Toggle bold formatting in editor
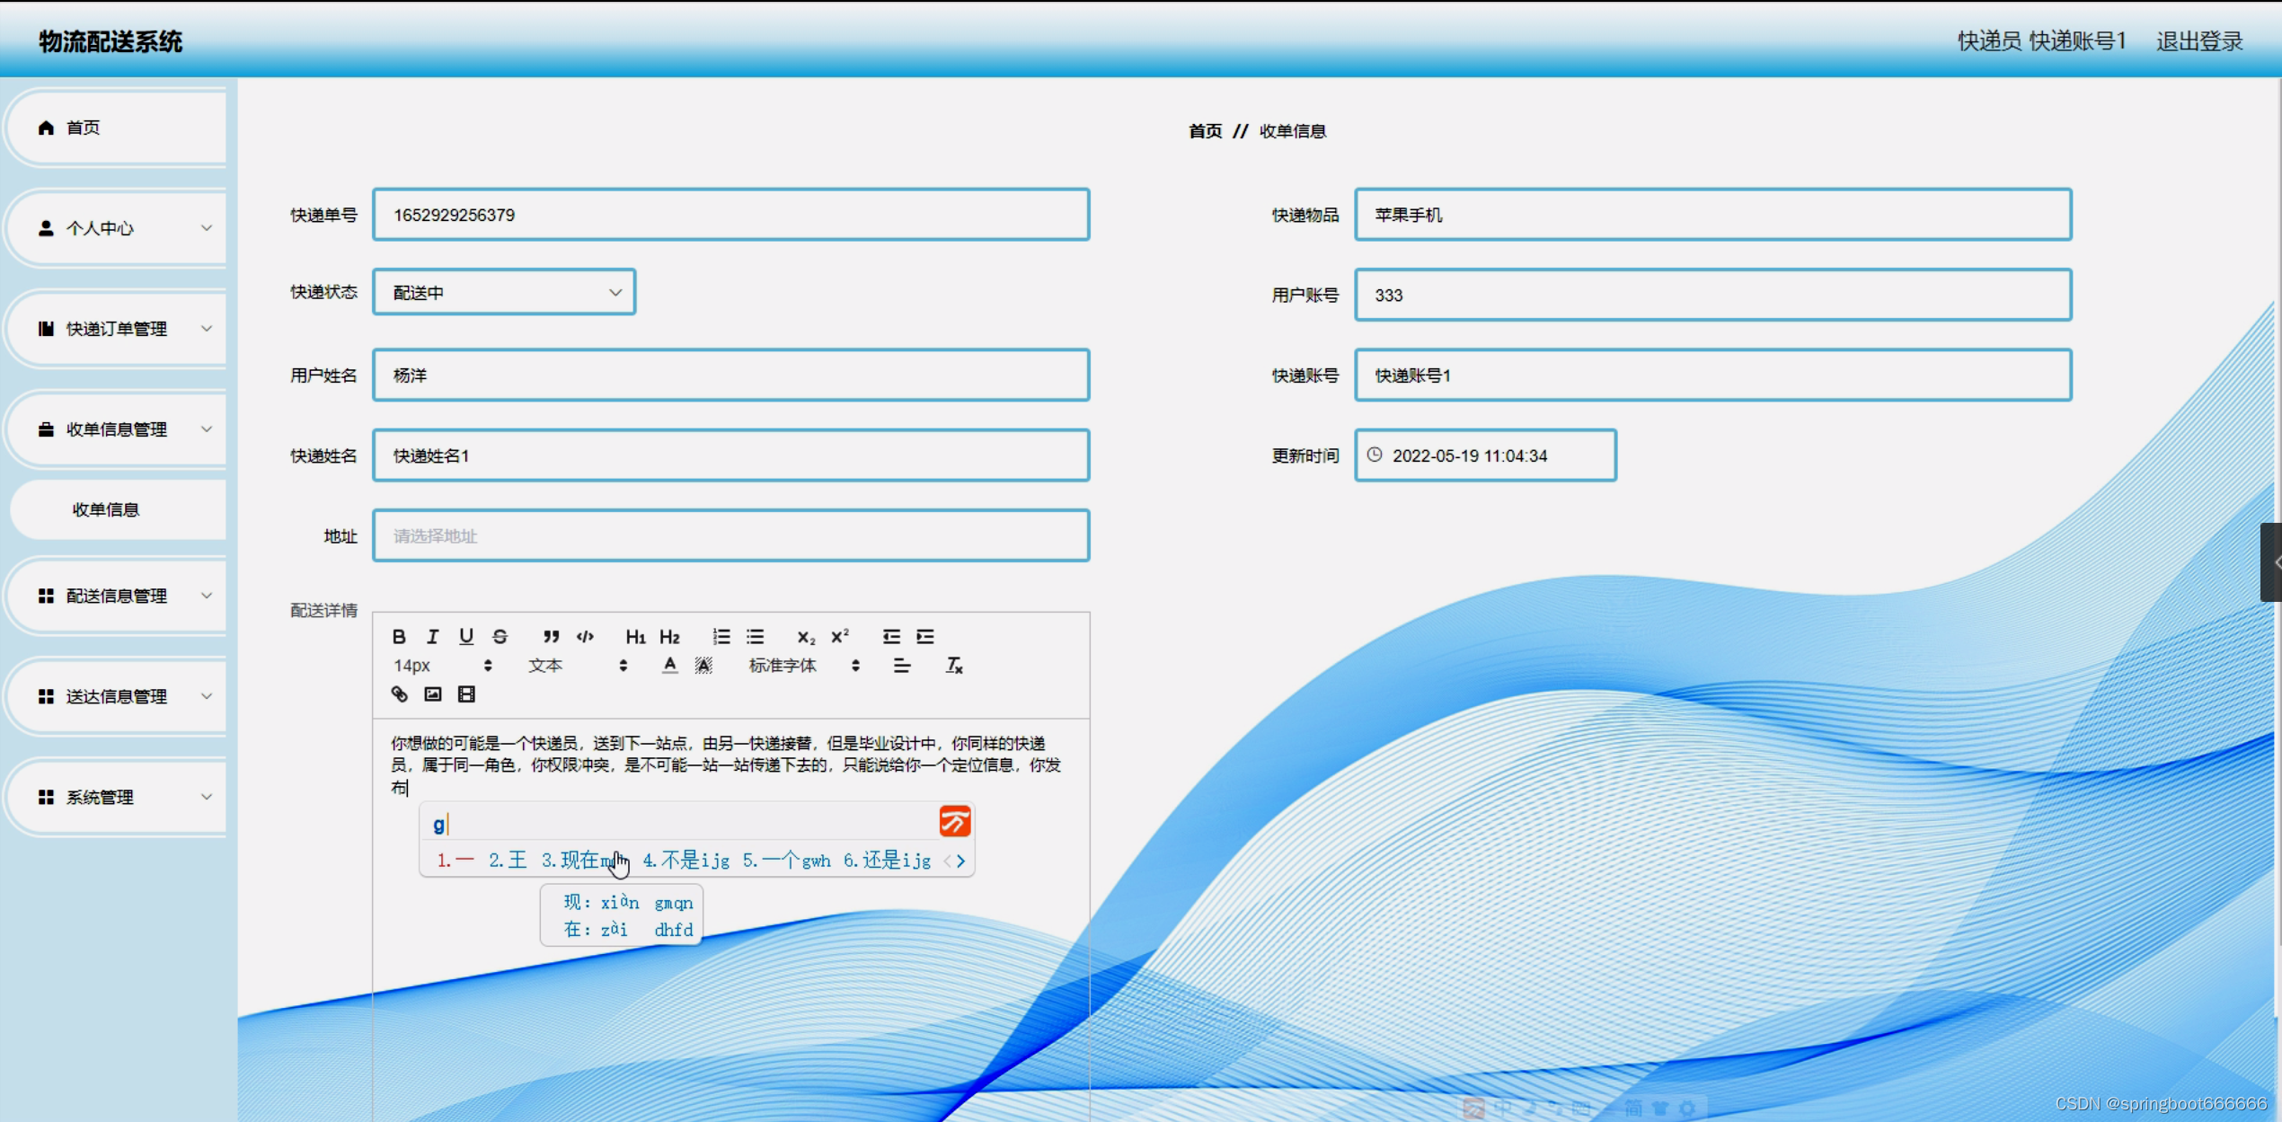 click(399, 637)
